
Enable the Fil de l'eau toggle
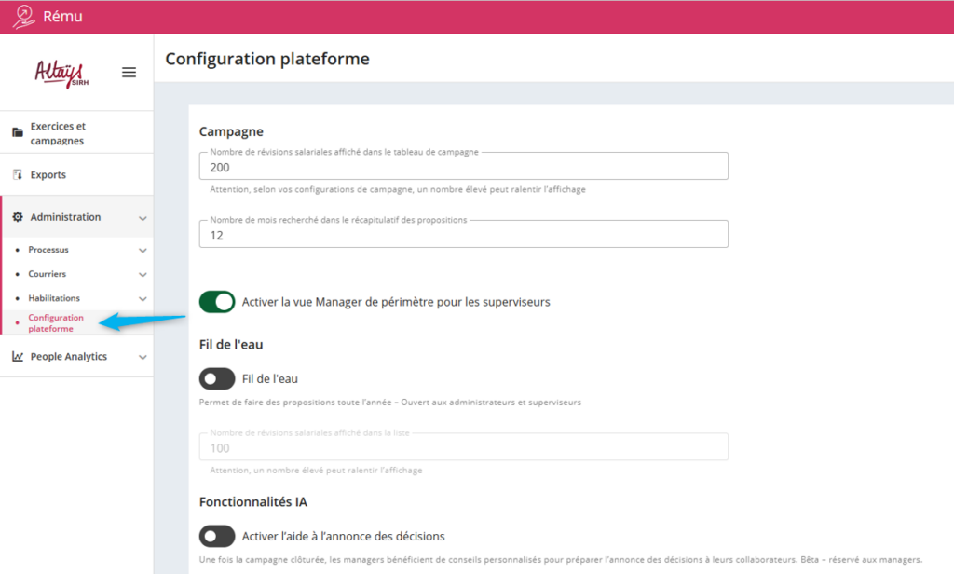pyautogui.click(x=217, y=379)
